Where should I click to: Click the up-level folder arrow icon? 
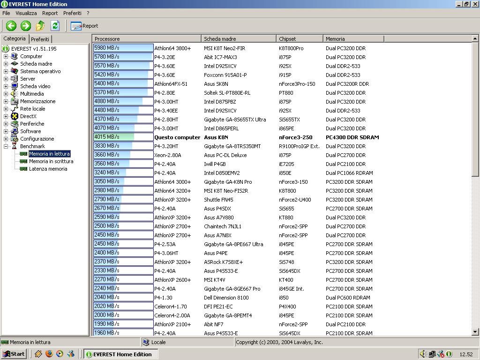click(40, 26)
